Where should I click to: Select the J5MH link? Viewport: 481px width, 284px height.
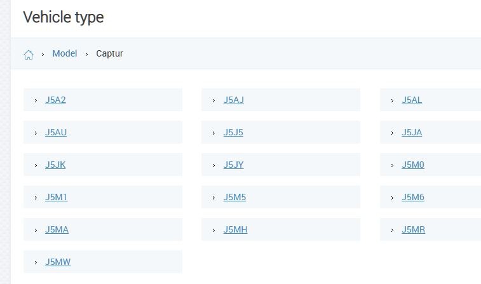(x=235, y=229)
